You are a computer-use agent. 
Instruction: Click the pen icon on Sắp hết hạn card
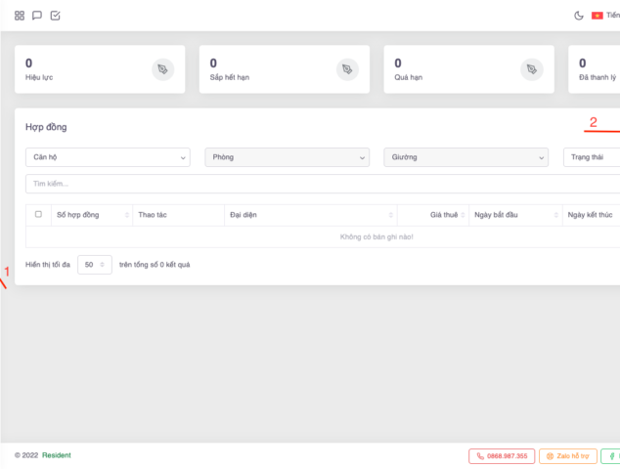[347, 69]
